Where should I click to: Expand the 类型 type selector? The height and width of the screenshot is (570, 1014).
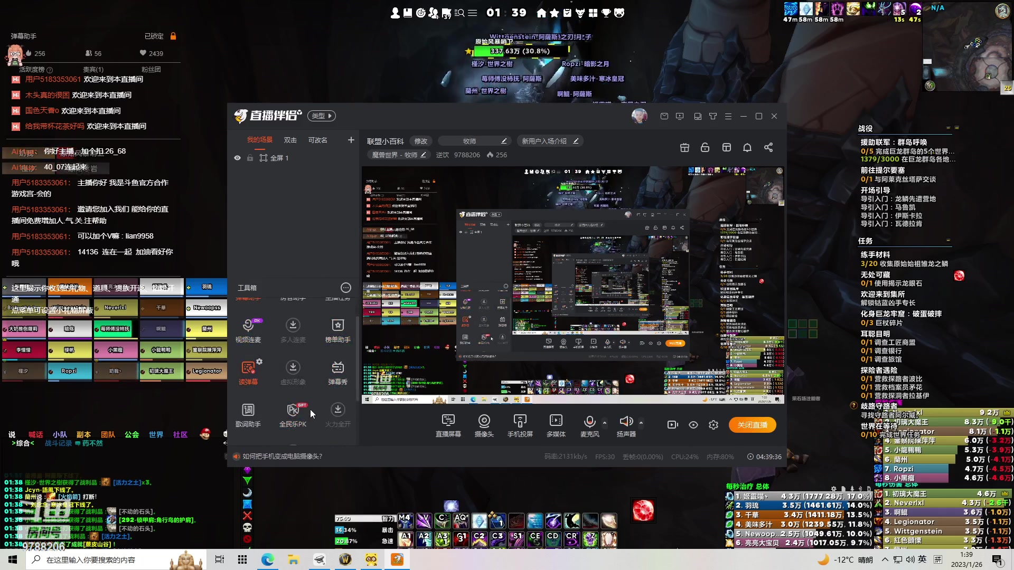pyautogui.click(x=322, y=116)
